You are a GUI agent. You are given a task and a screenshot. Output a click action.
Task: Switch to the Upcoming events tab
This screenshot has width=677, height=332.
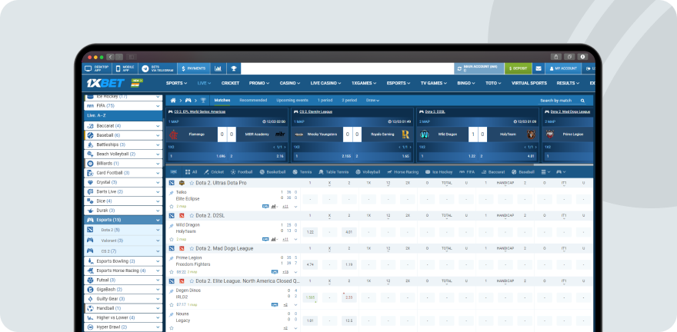(x=292, y=101)
